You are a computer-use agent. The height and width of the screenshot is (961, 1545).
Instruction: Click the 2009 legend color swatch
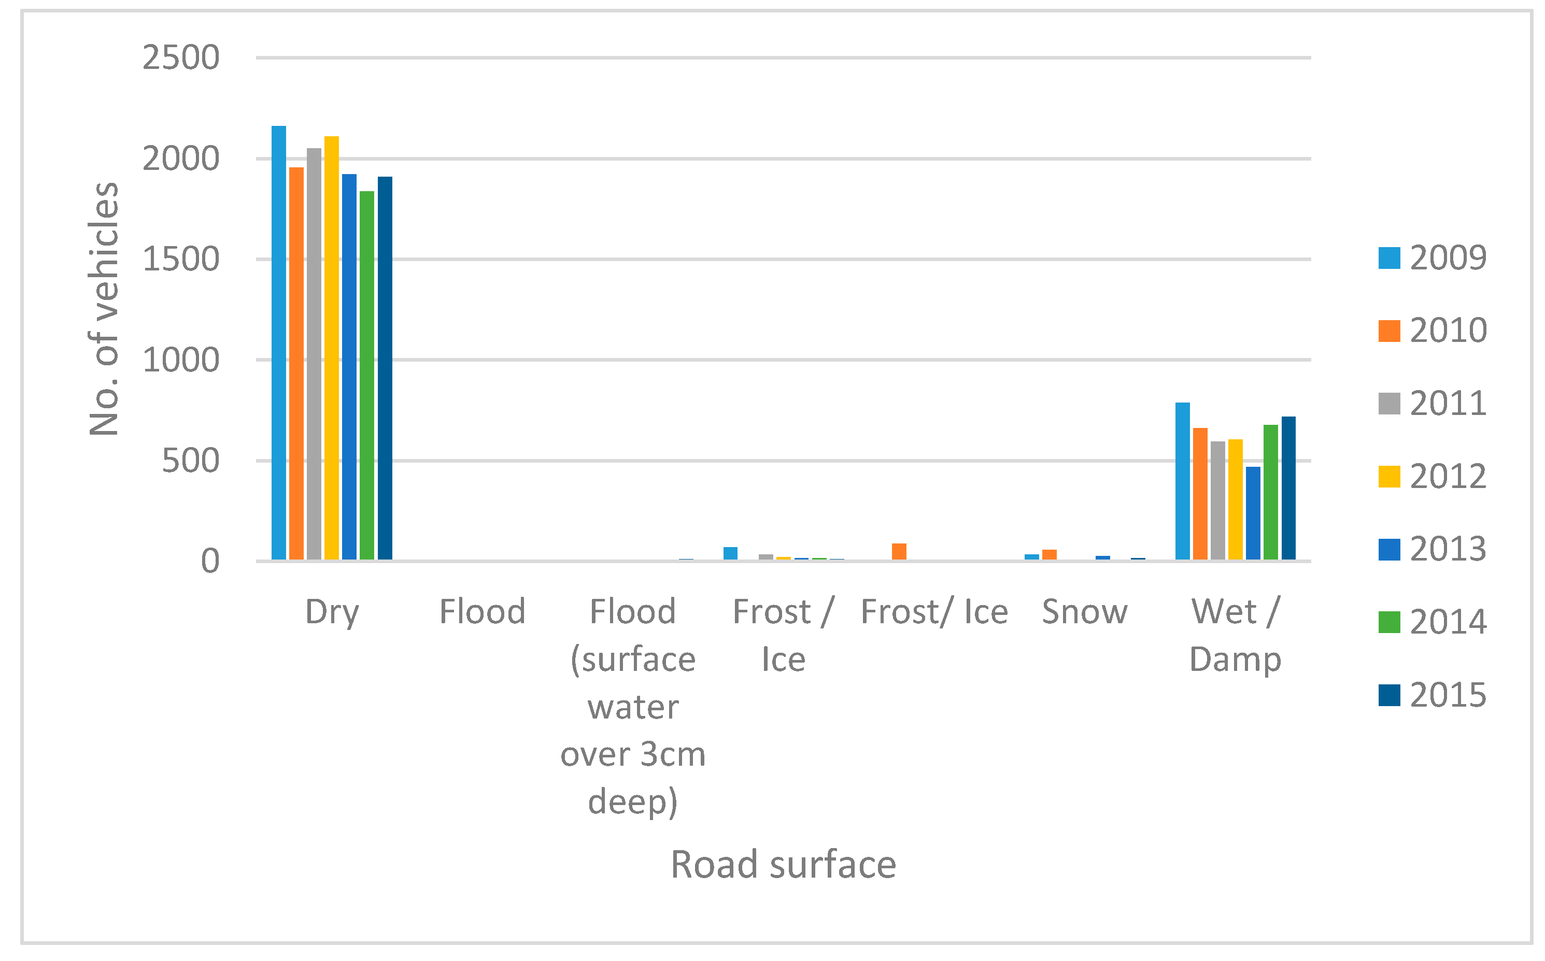[1389, 259]
